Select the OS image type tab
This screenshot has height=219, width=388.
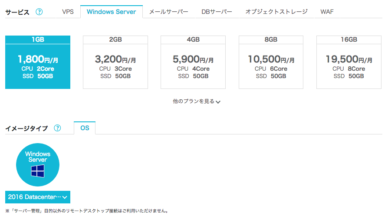pos(85,128)
